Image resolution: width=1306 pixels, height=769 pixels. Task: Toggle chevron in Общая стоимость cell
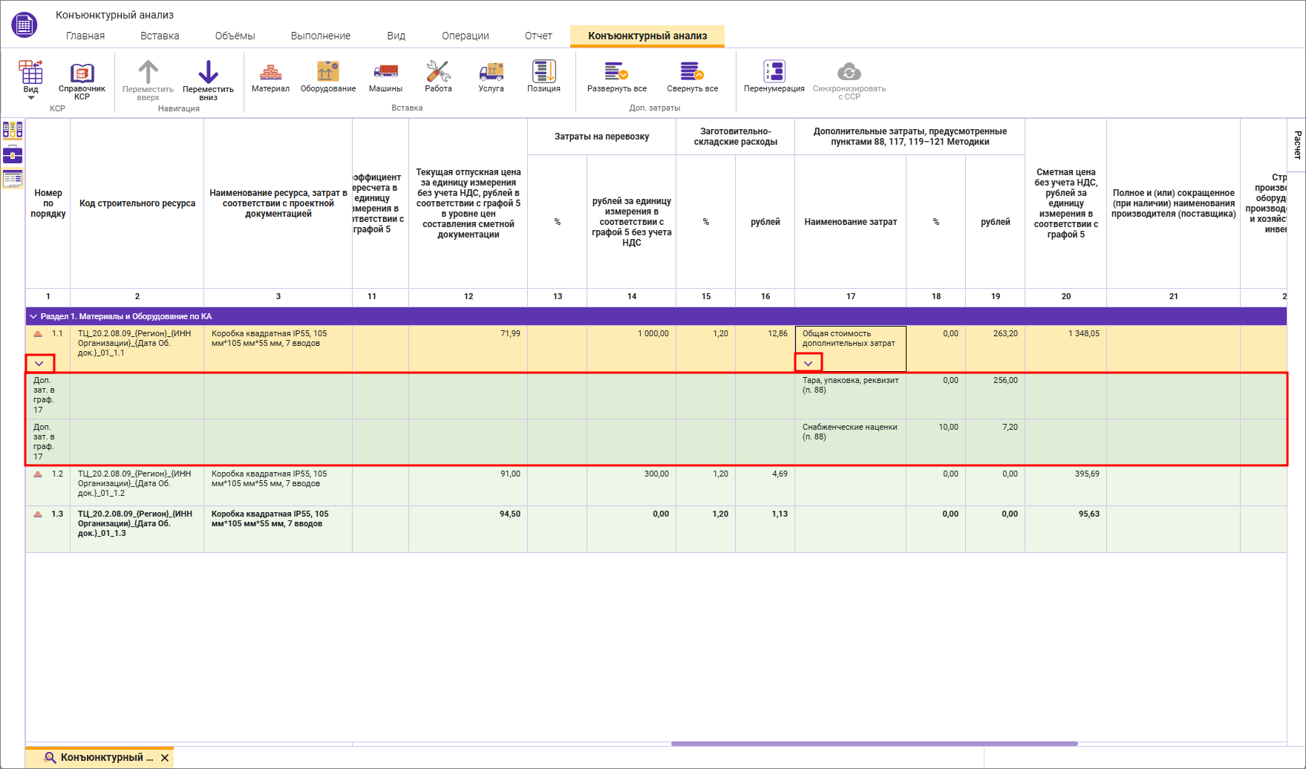[809, 363]
